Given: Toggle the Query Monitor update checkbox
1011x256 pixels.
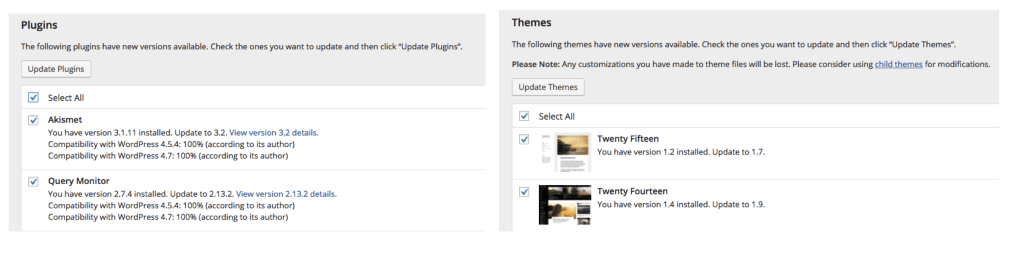Looking at the screenshot, I should (33, 181).
